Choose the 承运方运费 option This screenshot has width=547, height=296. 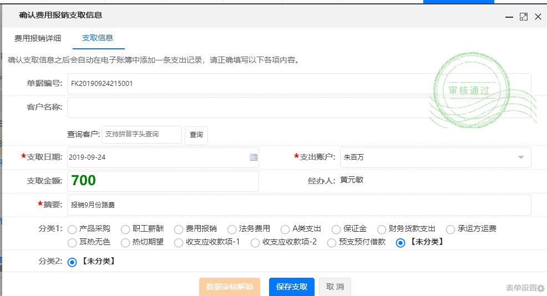(x=450, y=229)
